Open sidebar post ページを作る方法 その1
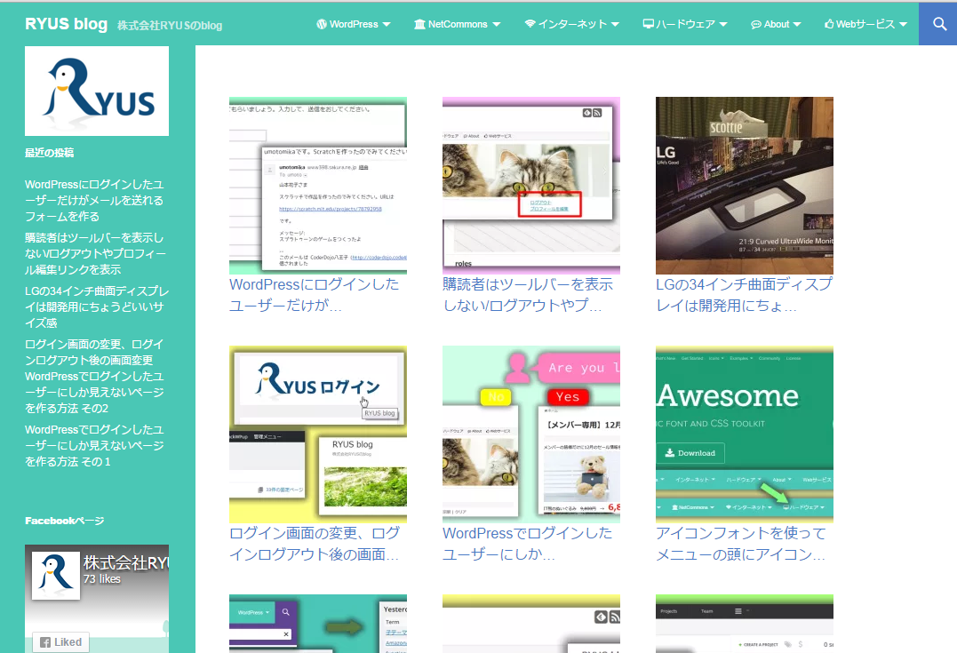This screenshot has height=653, width=957. pyautogui.click(x=94, y=445)
